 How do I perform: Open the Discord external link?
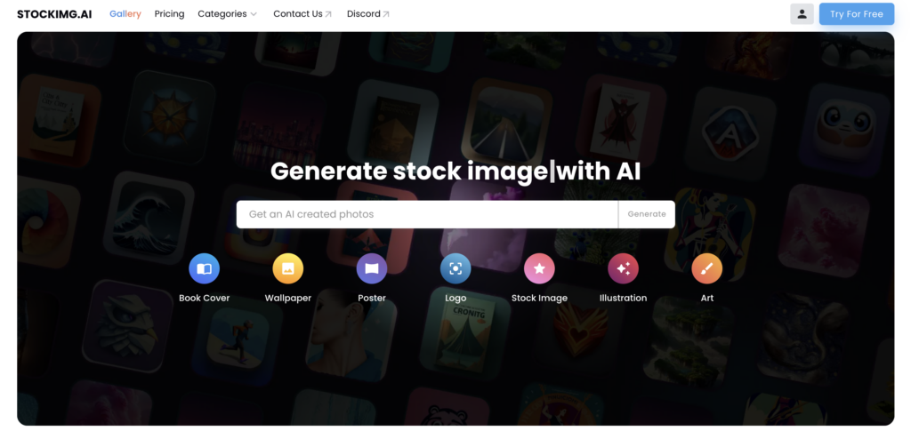click(x=368, y=14)
